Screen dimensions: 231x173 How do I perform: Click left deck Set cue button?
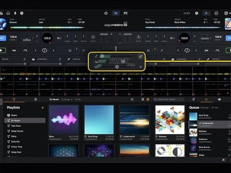[x=14, y=50]
